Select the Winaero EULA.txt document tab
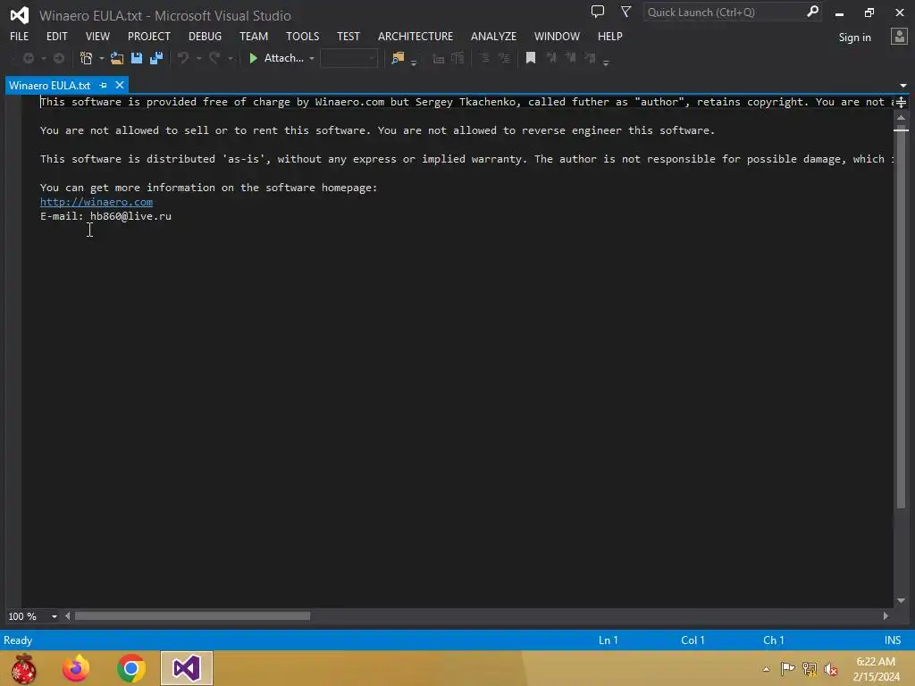The width and height of the screenshot is (915, 686). pos(50,85)
